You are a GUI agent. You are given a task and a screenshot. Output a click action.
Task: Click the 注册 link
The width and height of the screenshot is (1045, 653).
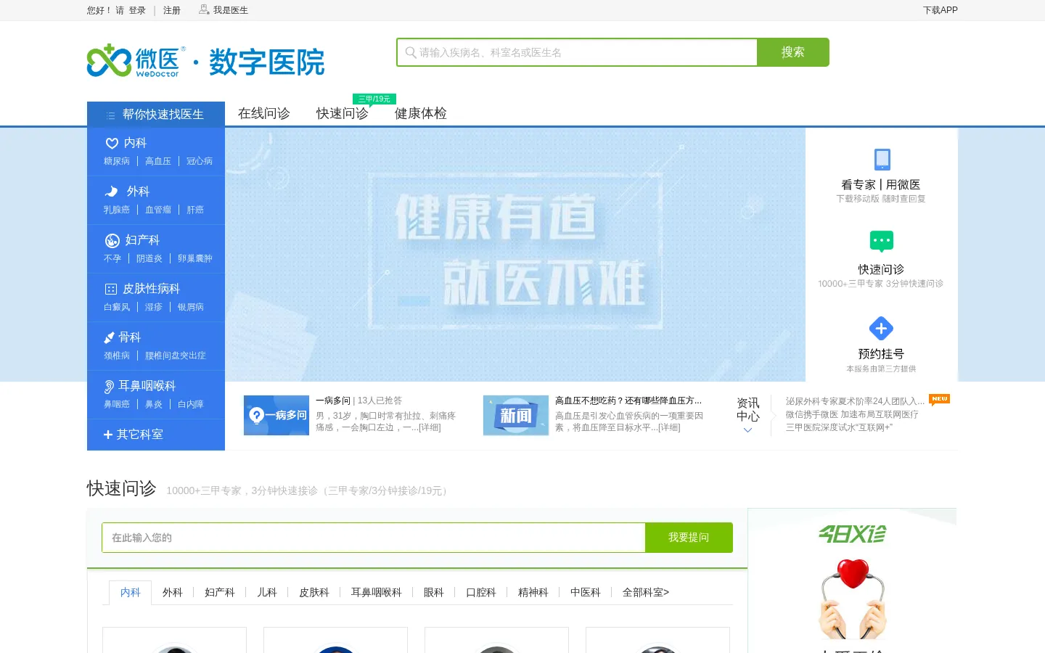172,10
